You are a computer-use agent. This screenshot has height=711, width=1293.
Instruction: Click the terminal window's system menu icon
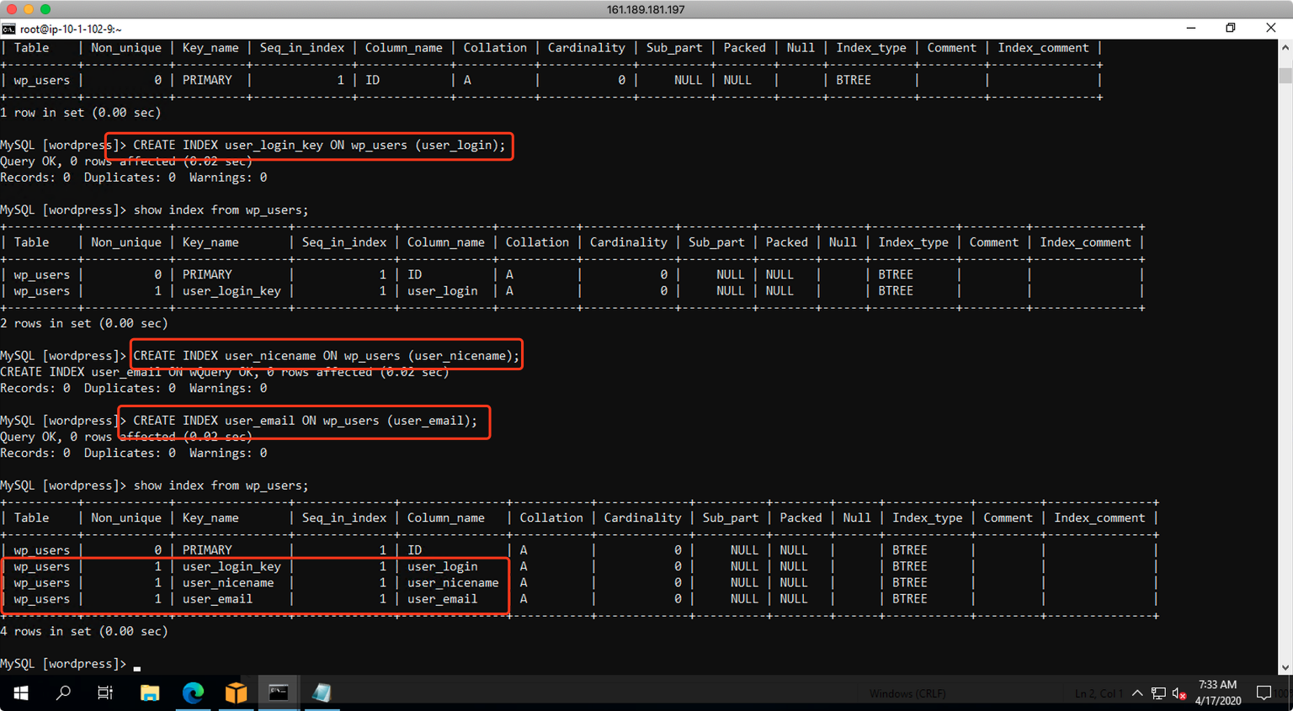tap(8, 29)
